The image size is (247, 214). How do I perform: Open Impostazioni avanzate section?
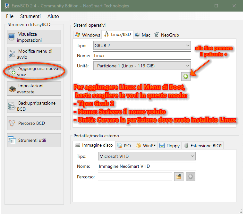tap(34, 89)
